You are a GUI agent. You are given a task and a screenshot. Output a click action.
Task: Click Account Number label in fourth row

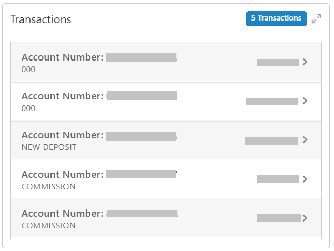pyautogui.click(x=62, y=175)
